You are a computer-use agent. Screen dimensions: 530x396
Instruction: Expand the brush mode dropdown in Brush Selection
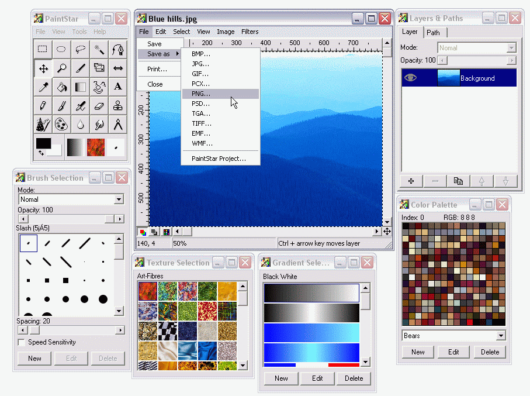tap(119, 199)
